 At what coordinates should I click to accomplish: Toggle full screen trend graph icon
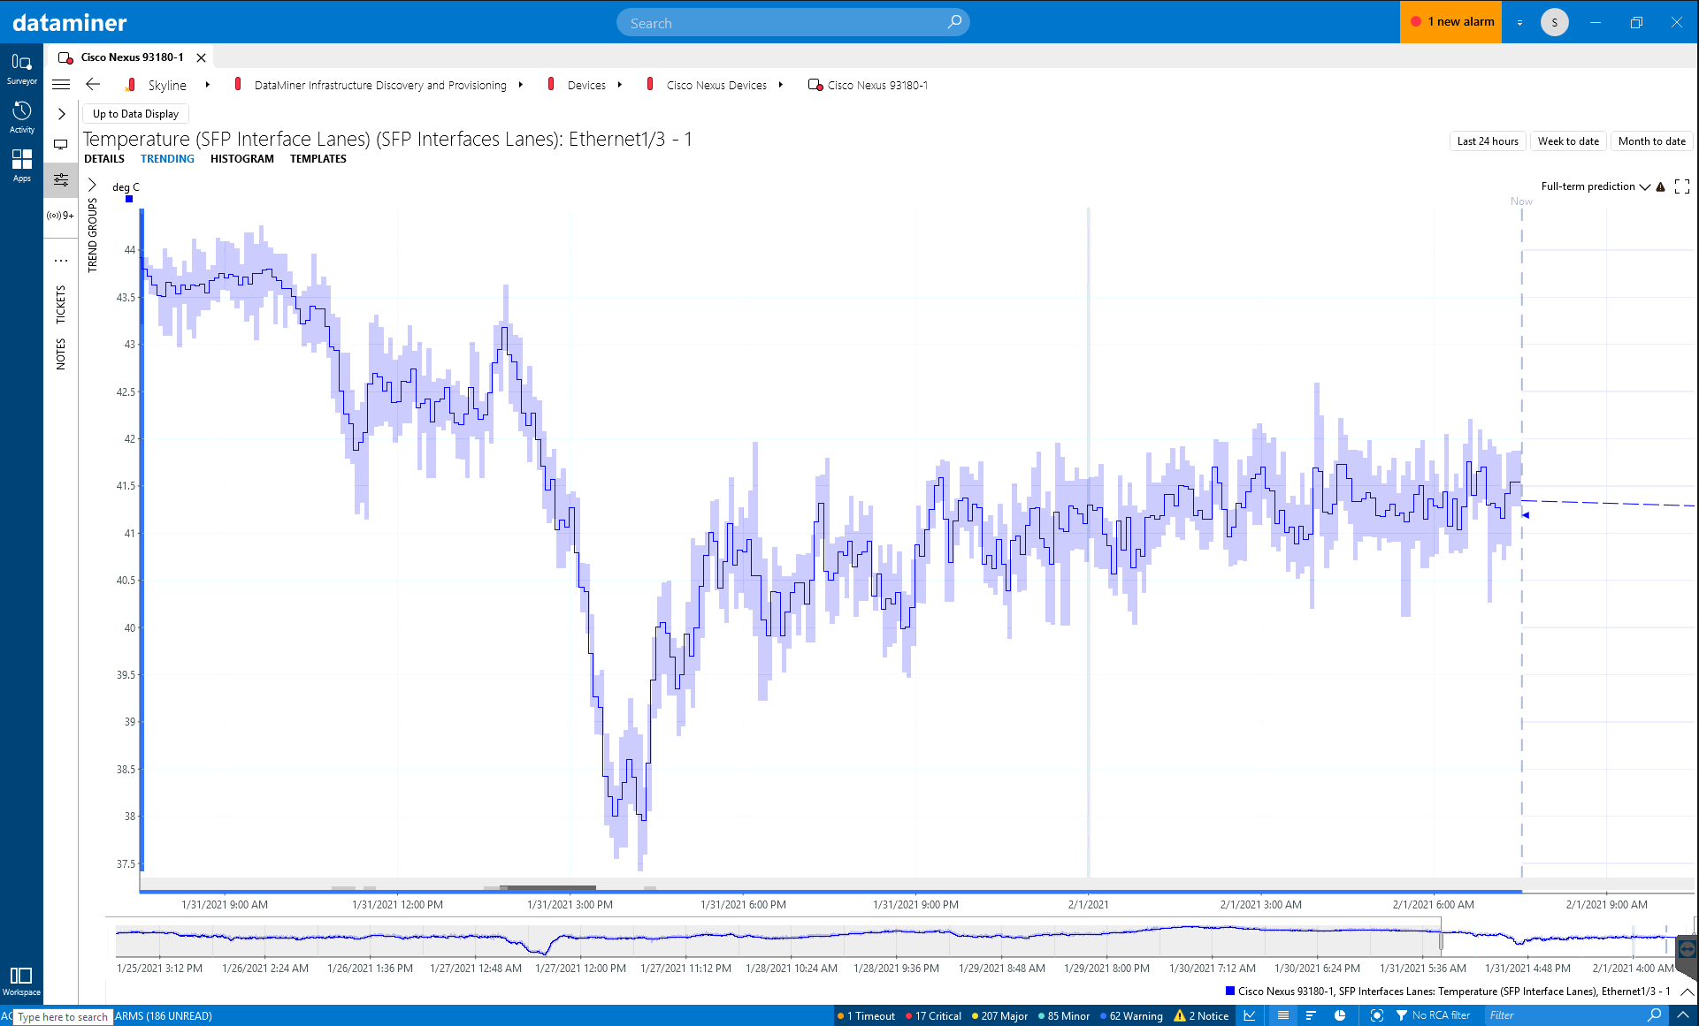(x=1682, y=186)
